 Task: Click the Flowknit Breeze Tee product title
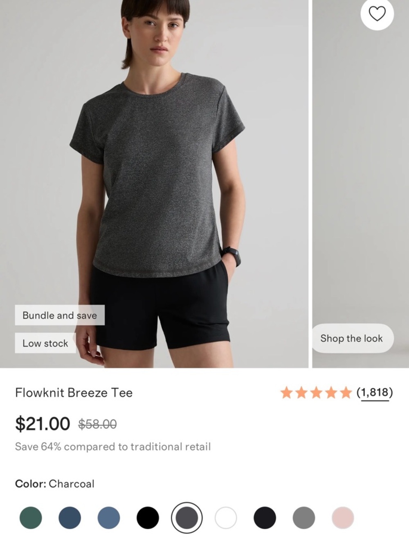click(x=74, y=393)
